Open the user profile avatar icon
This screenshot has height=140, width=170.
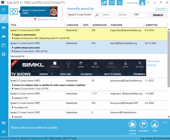pyautogui.click(x=142, y=3)
